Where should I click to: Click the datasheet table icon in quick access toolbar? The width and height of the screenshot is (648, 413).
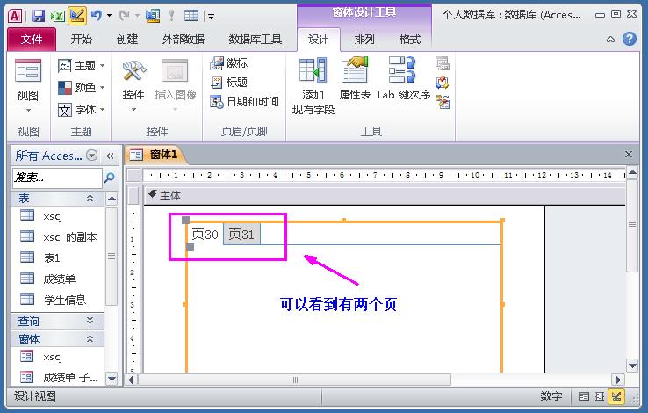(x=191, y=16)
